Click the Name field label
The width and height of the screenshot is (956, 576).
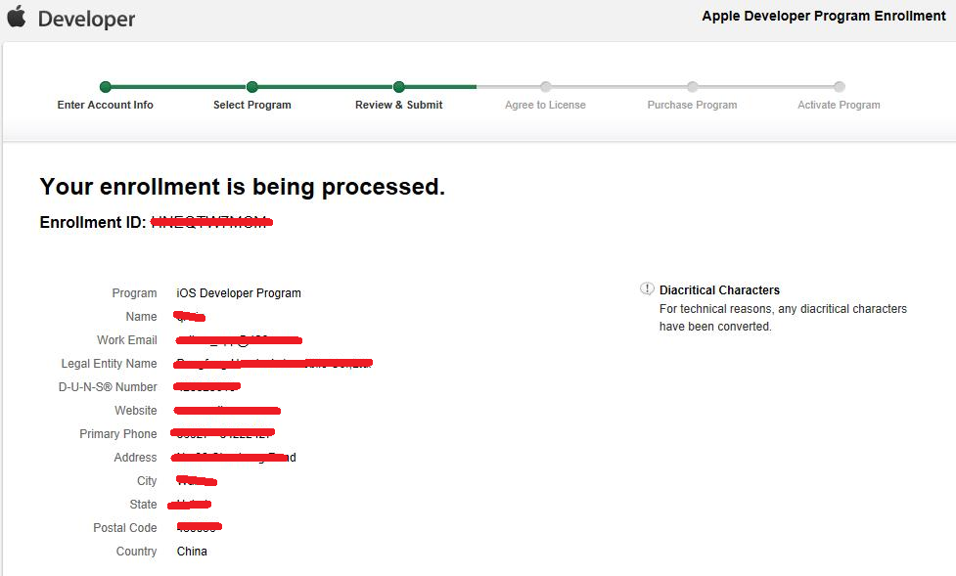141,317
